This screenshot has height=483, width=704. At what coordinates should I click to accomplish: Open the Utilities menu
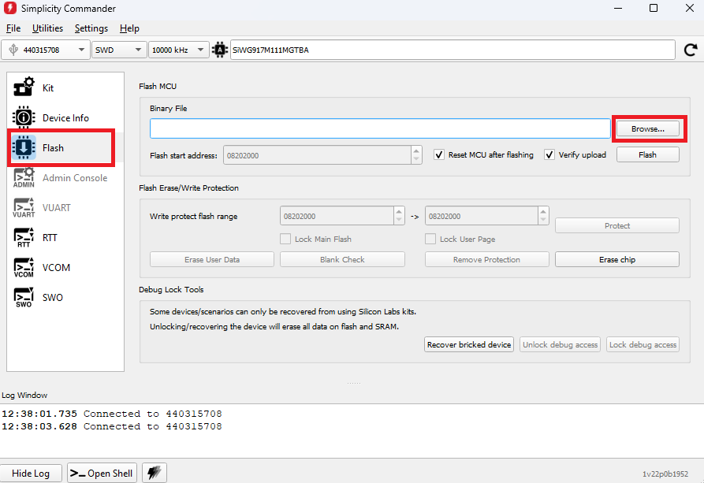pos(47,28)
